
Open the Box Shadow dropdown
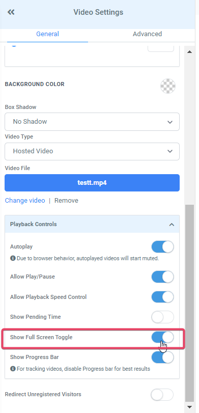[92, 122]
